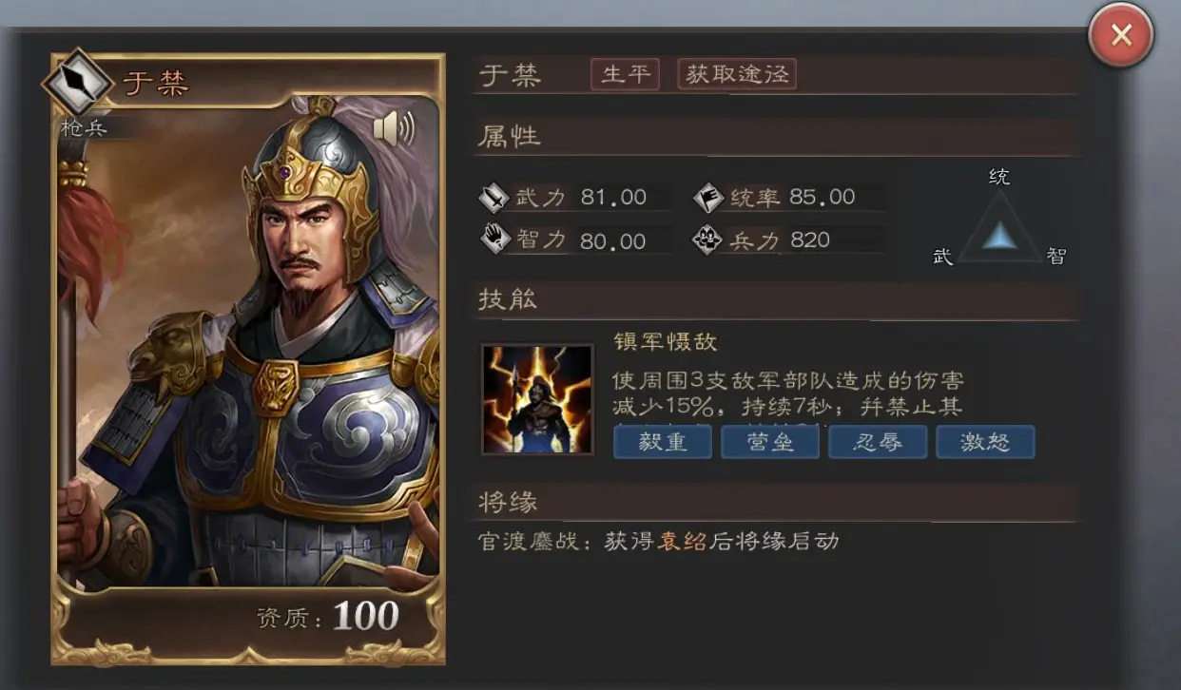The image size is (1181, 690).
Task: Select the 武力 sword attribute icon
Action: (x=494, y=198)
